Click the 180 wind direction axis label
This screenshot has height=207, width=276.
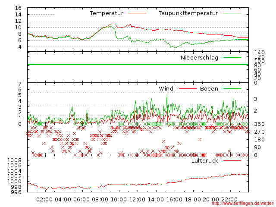(x=260, y=140)
